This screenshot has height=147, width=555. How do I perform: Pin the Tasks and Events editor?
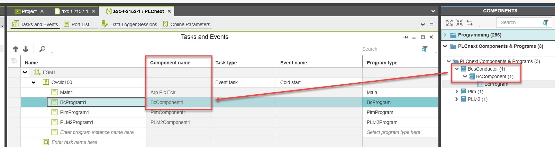[406, 37]
